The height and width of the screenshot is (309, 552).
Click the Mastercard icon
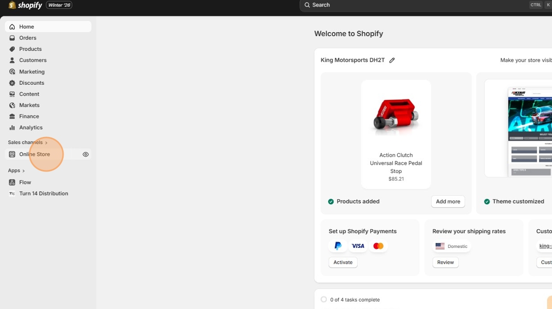click(378, 245)
